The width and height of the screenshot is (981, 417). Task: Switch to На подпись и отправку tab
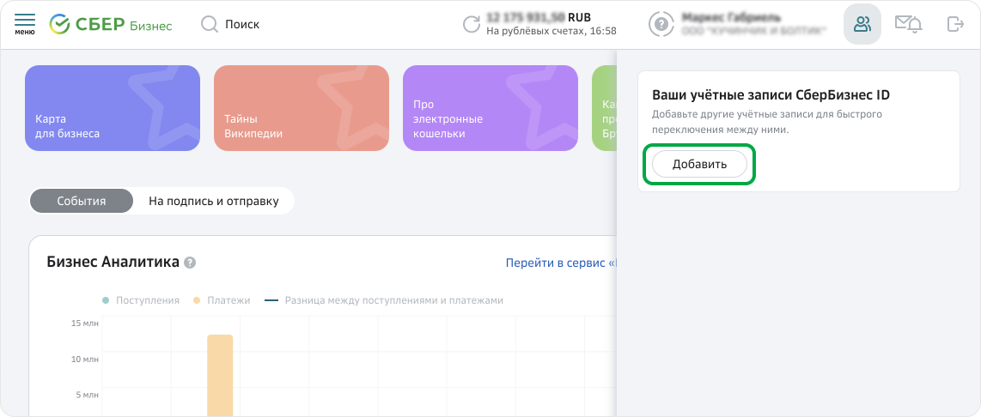[x=213, y=201]
